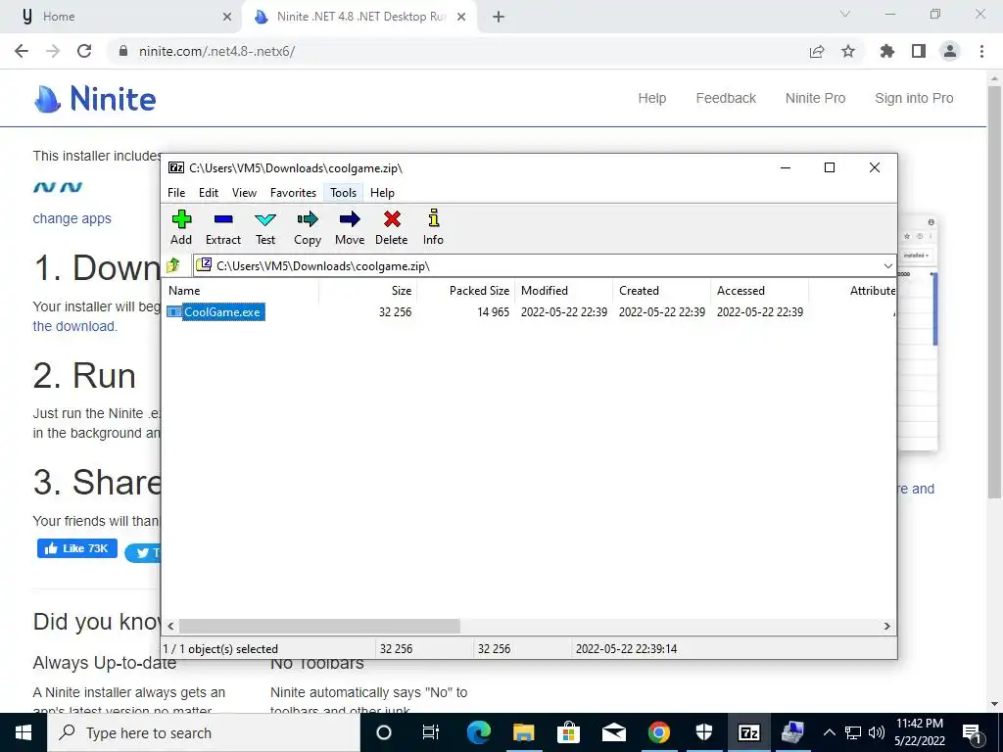Switch to 7-Zip in the taskbar
This screenshot has width=1003, height=752.
click(748, 732)
